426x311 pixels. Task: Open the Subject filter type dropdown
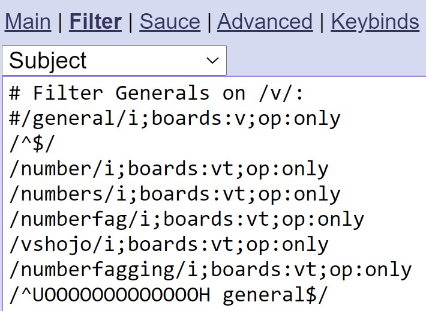click(114, 61)
